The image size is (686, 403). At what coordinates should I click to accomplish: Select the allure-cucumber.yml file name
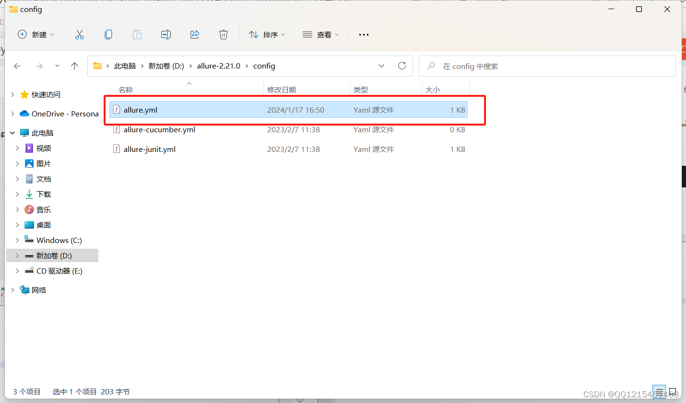point(159,129)
